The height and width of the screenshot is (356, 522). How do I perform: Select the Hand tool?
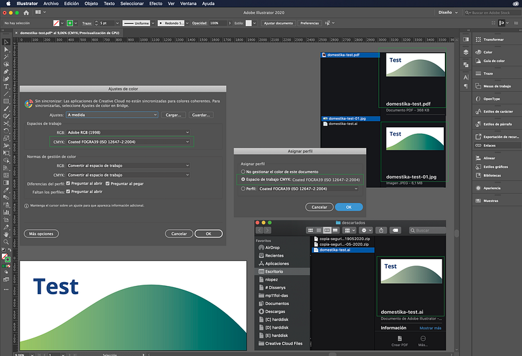tap(6, 234)
